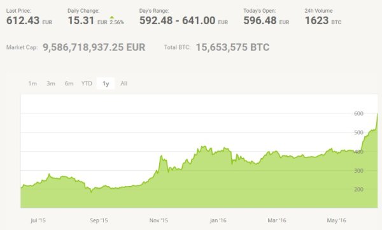Click the Jan '16 axis label
This screenshot has height=230, width=382.
coord(218,220)
